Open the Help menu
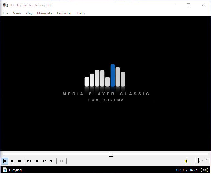211x174 pixels. pyautogui.click(x=80, y=13)
